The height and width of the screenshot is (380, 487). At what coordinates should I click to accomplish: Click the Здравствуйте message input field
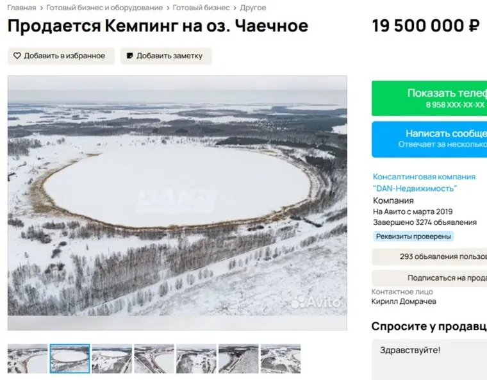coord(429,359)
